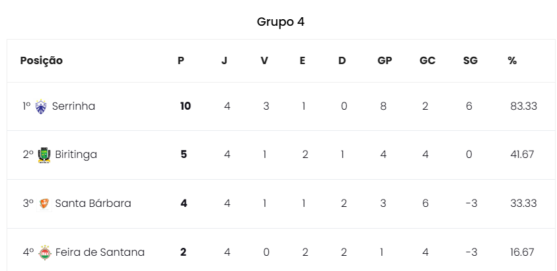
Task: Click the P points column header
Action: tap(181, 61)
